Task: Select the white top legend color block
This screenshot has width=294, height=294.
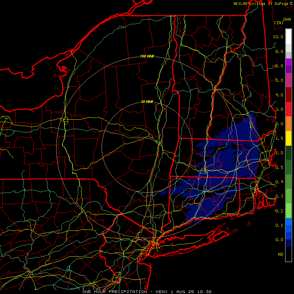Action: 288,36
